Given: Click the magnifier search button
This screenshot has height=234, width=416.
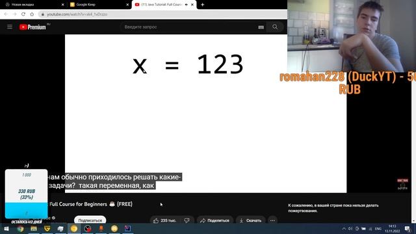Looking at the screenshot, I should coord(275,27).
